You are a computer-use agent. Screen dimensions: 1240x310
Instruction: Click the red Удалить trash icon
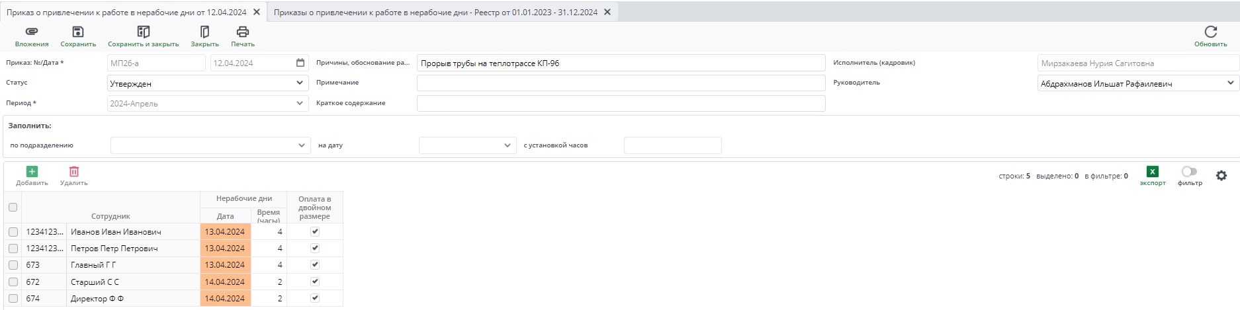(74, 172)
